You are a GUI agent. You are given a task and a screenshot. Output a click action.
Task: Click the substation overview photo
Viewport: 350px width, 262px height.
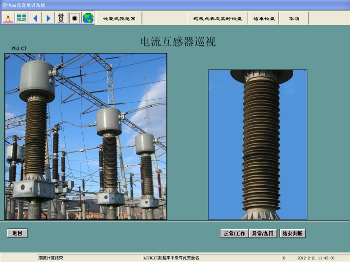pos(86,136)
